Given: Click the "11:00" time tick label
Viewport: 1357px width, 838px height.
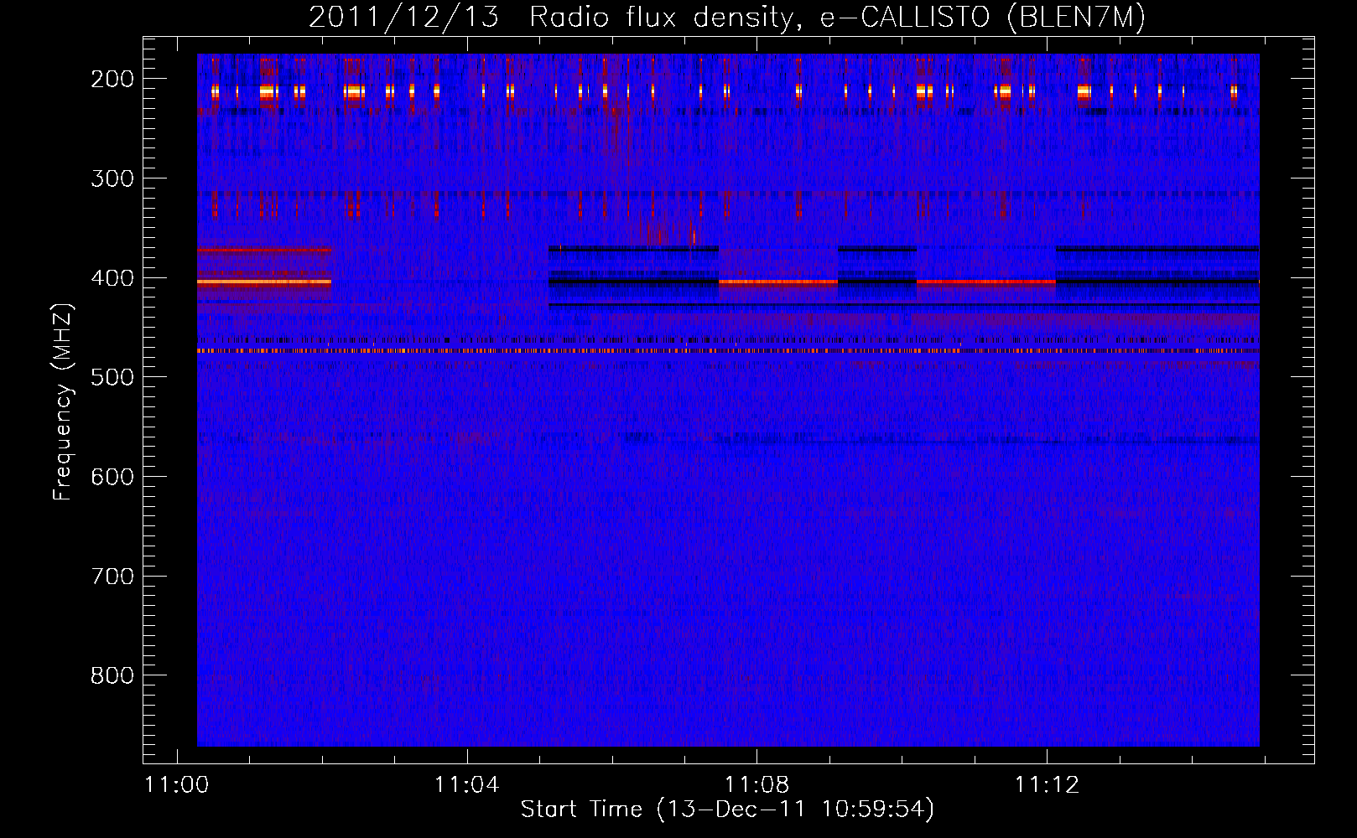Looking at the screenshot, I should tap(177, 785).
